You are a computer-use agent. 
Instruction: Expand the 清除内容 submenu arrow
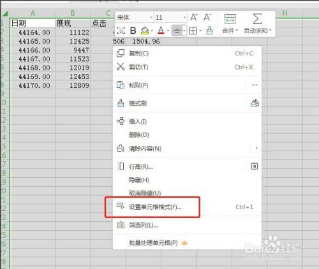(256, 148)
